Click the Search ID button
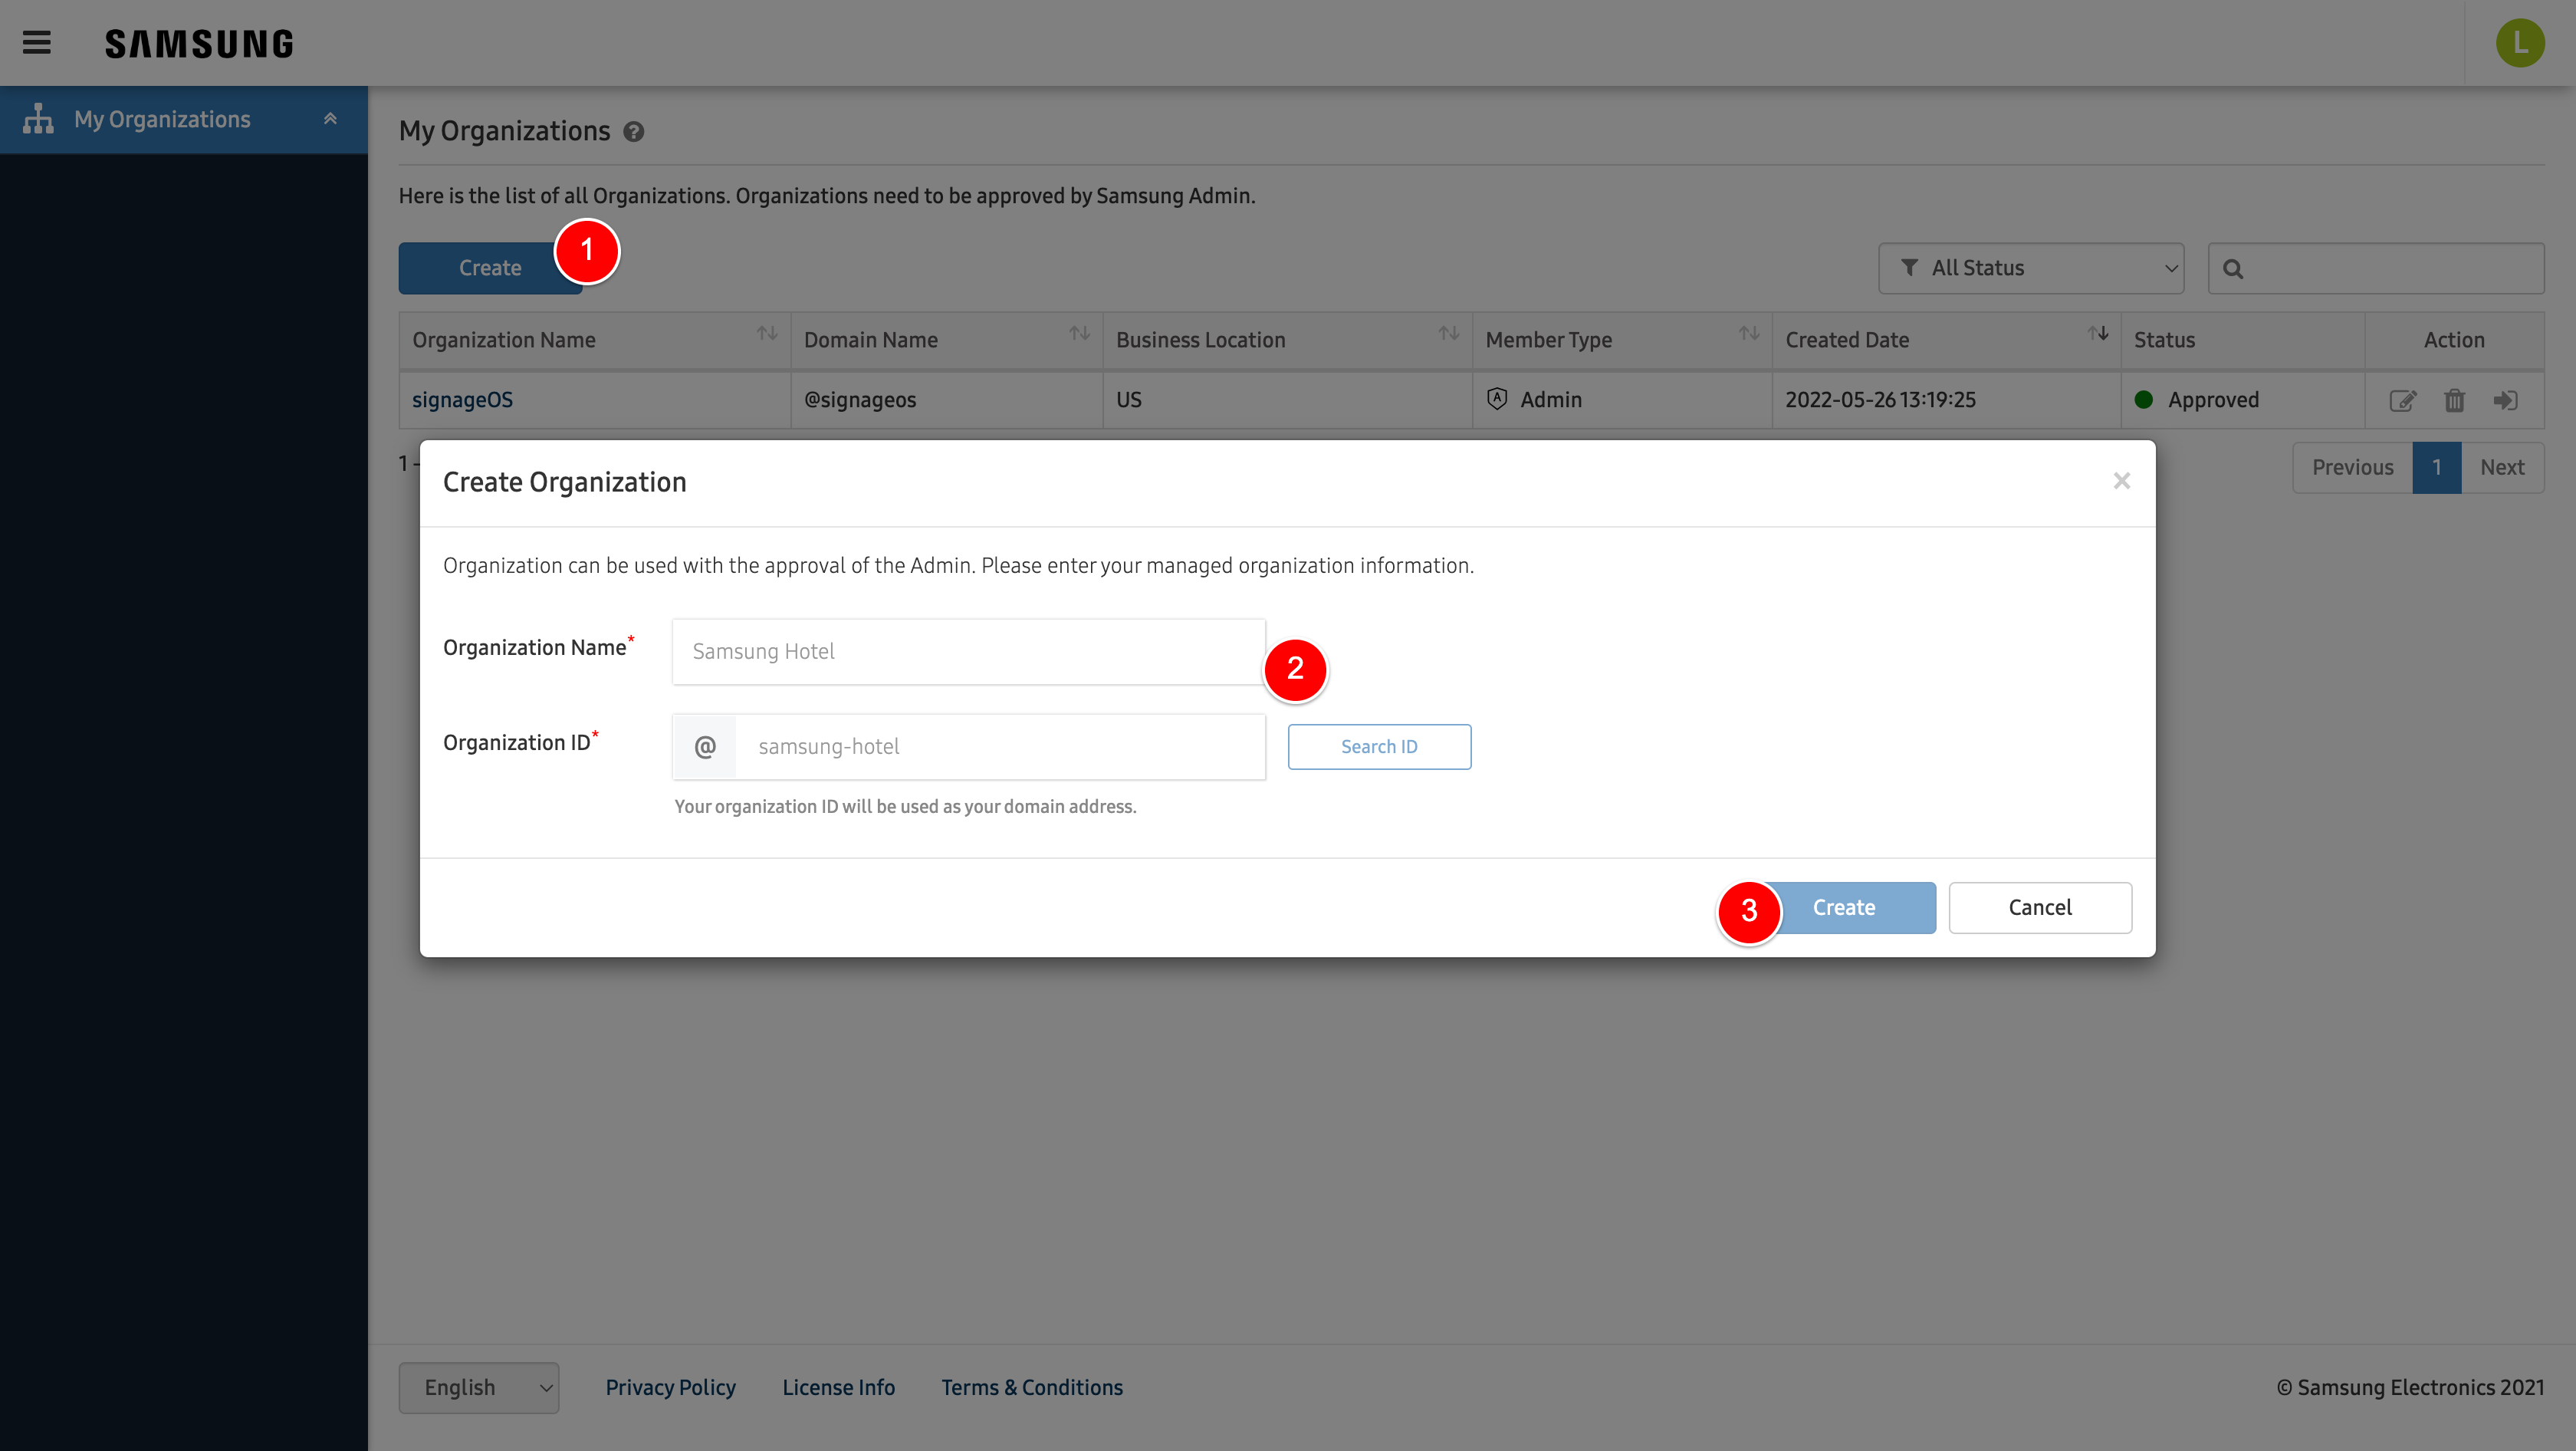The width and height of the screenshot is (2576, 1451). [1379, 747]
